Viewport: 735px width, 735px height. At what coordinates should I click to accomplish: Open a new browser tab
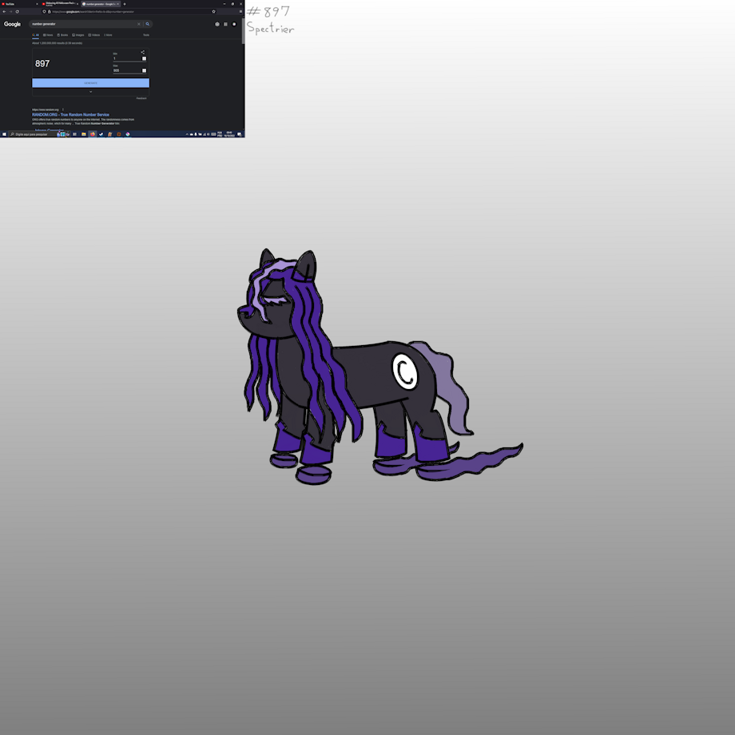(124, 4)
